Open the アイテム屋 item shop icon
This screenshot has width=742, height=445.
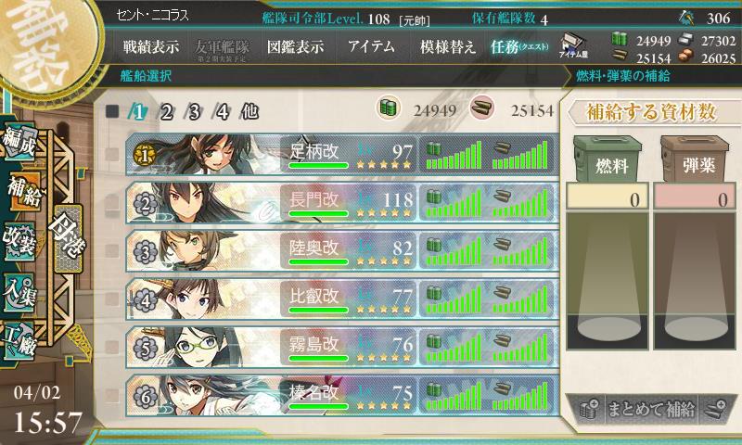pos(573,45)
